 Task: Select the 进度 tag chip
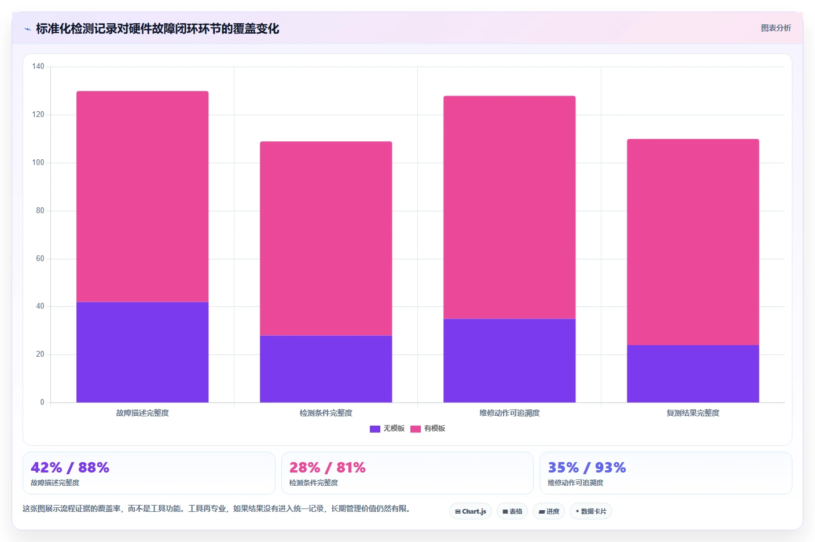549,511
